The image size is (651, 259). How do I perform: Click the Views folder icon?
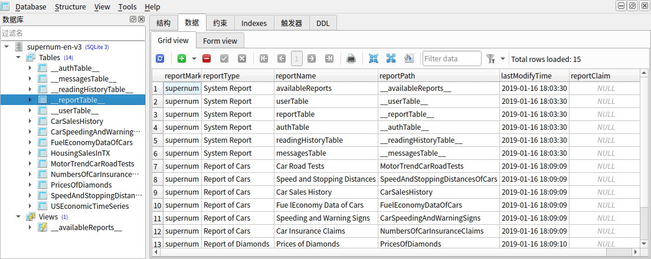pyautogui.click(x=30, y=217)
